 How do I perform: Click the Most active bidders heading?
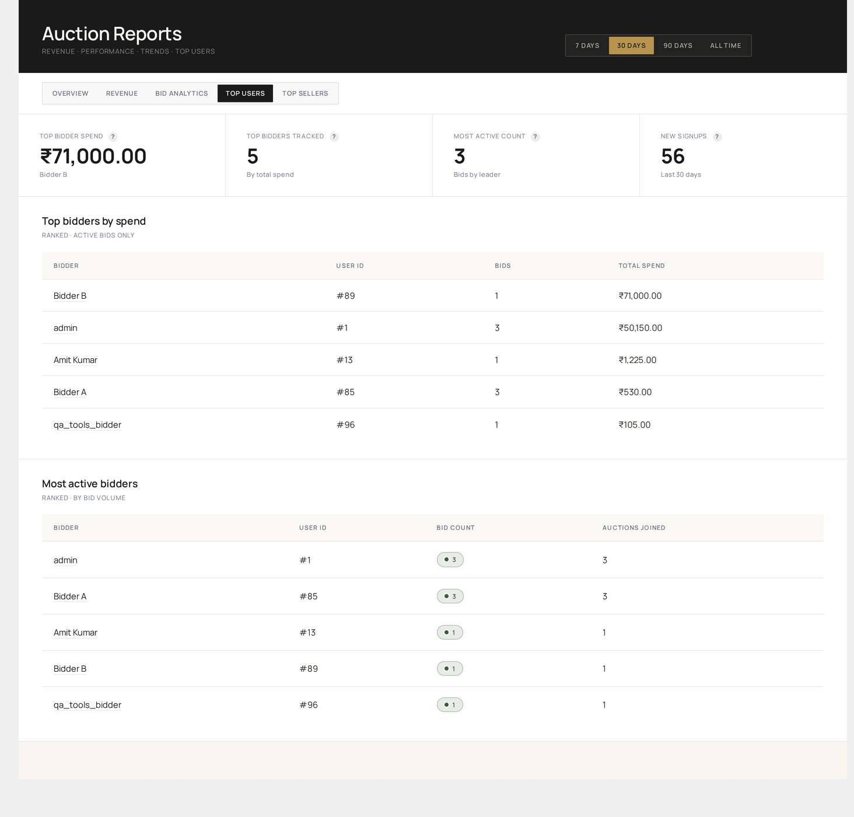[x=90, y=484]
